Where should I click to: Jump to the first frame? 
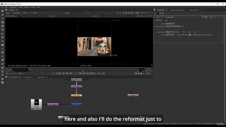click(59, 73)
